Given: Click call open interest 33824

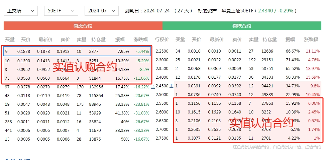Looking at the screenshot, I should point(95,122).
